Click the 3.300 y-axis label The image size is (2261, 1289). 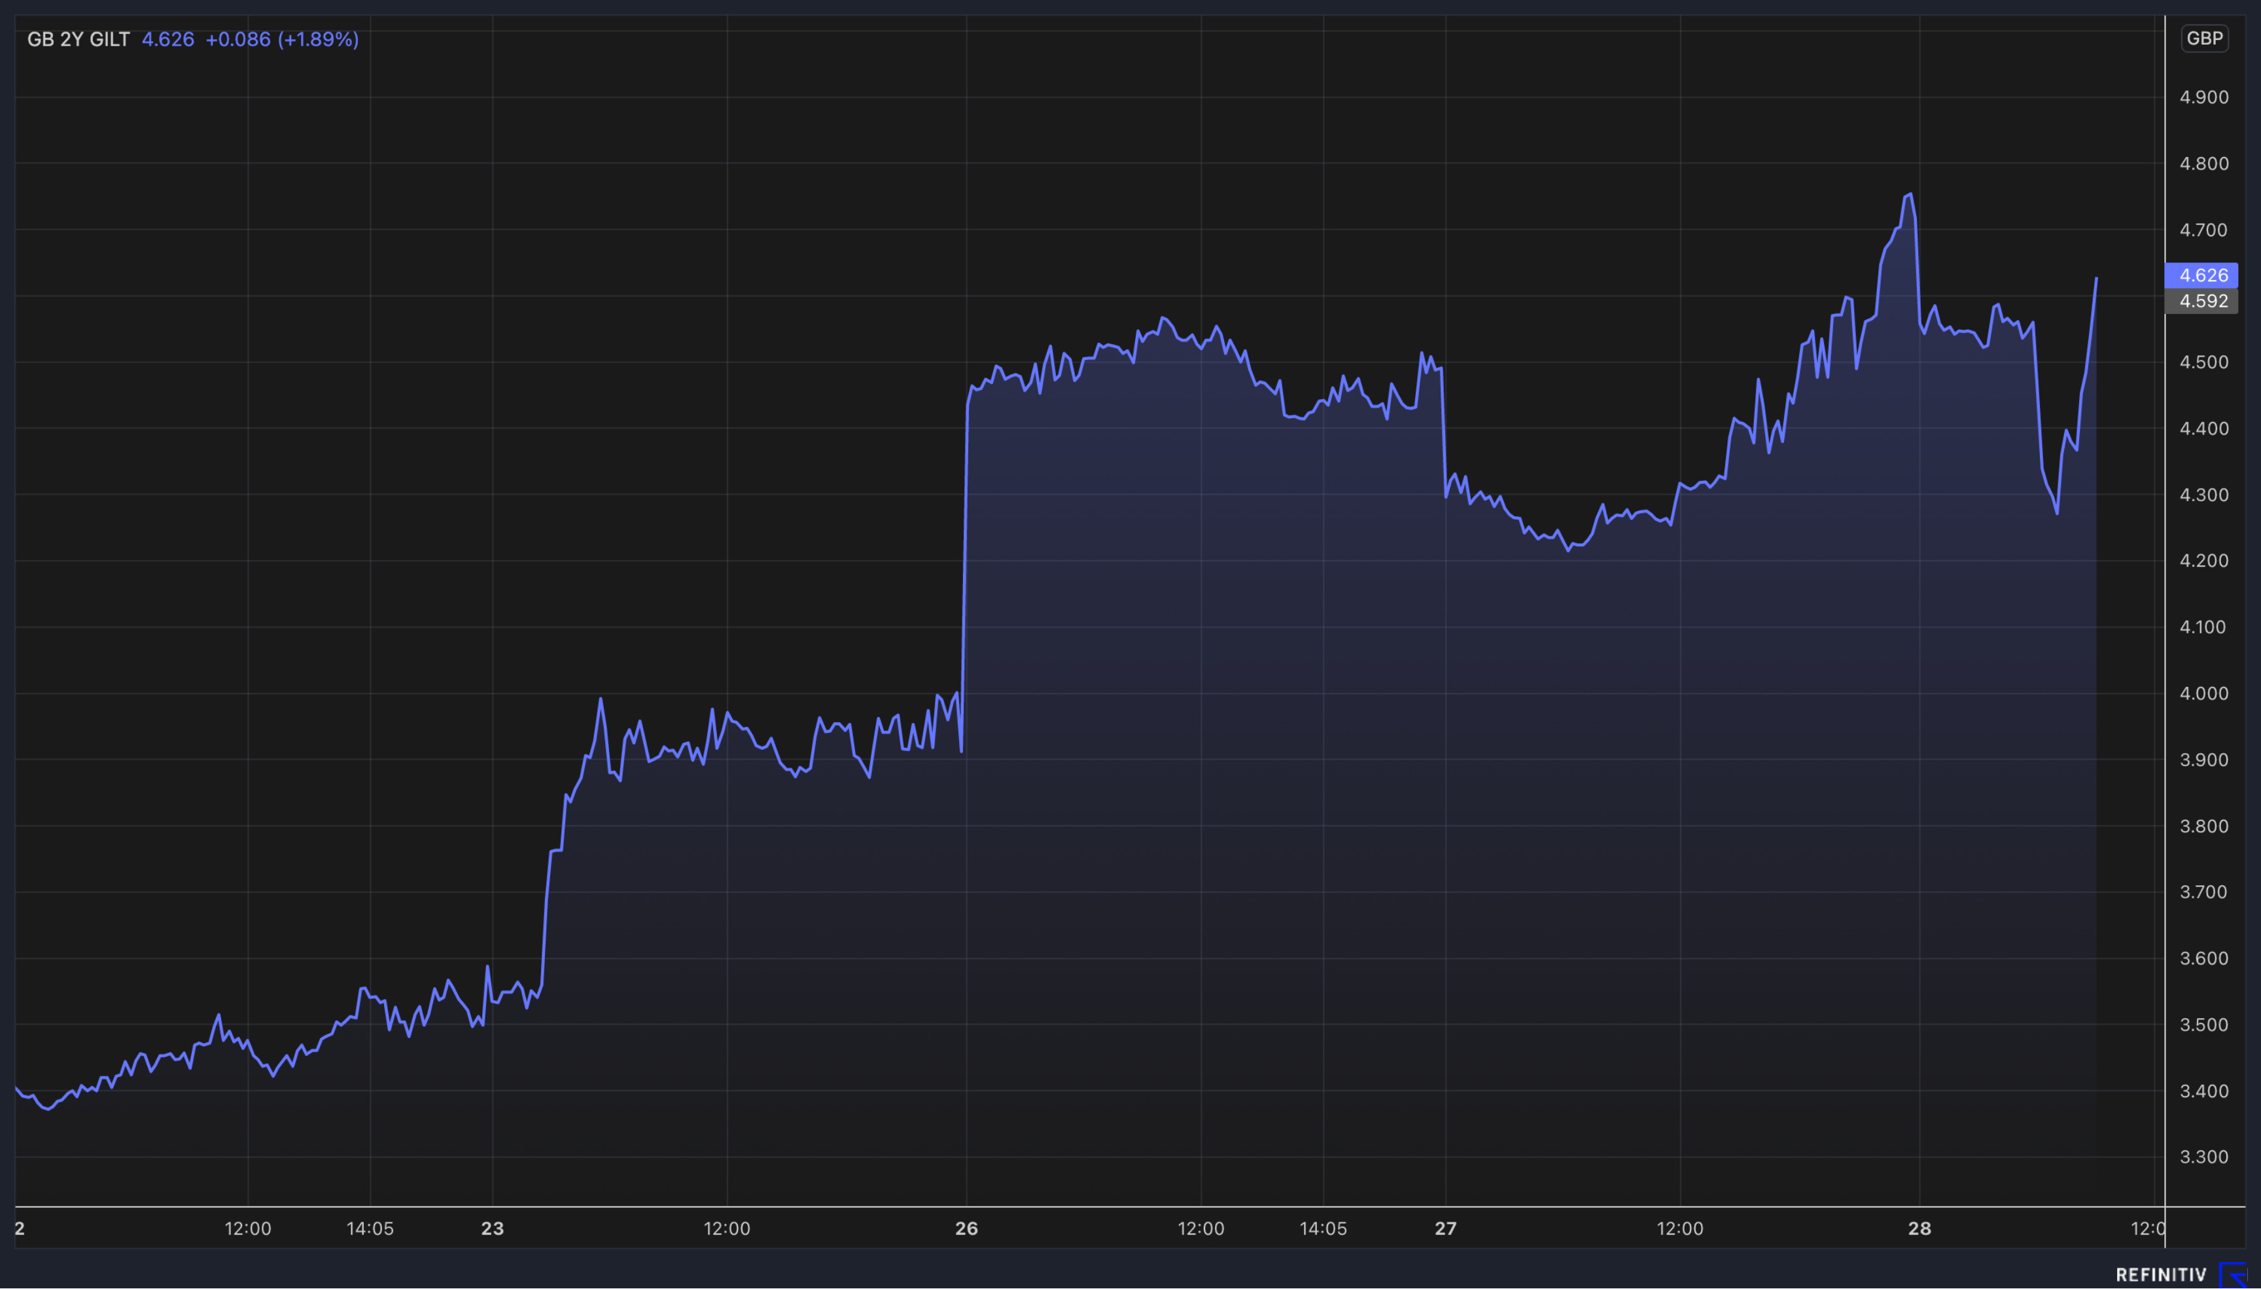[2203, 1157]
